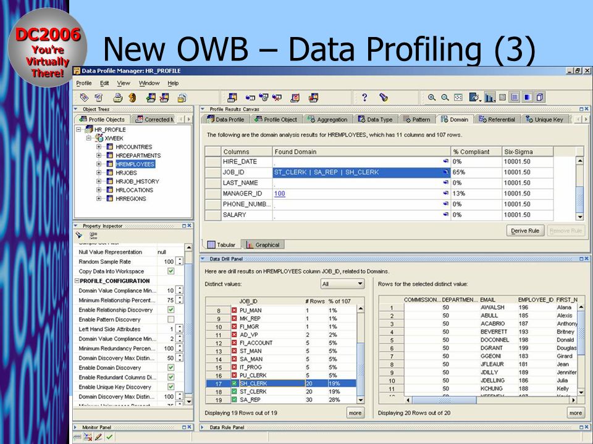Click the Minimum Relationship Percent stepper
The width and height of the screenshot is (593, 444).
(x=179, y=300)
